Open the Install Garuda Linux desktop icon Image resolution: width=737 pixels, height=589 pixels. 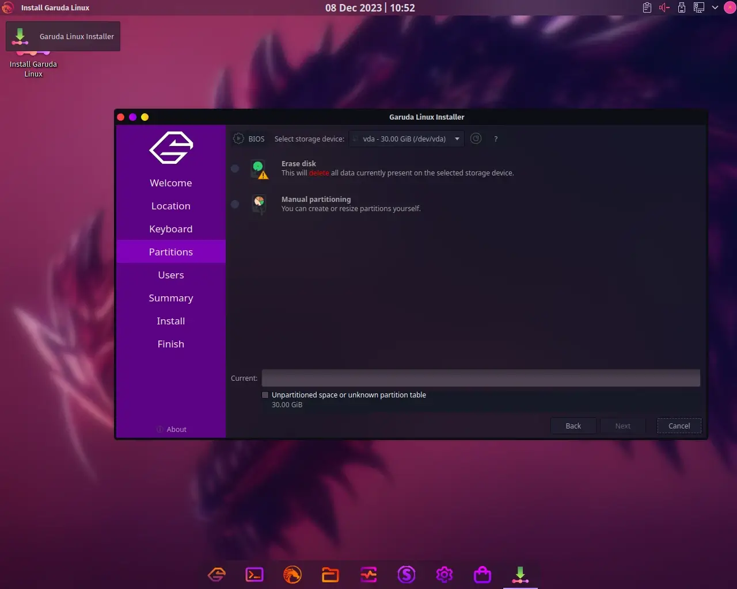[33, 64]
